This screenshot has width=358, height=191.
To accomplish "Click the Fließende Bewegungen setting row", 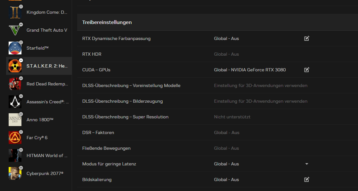I will pos(106,148).
